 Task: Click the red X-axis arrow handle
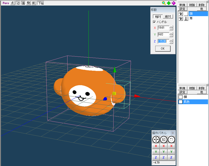(x=137, y=96)
